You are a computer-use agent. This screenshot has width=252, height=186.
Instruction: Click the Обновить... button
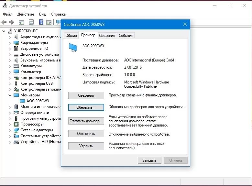(x=86, y=107)
